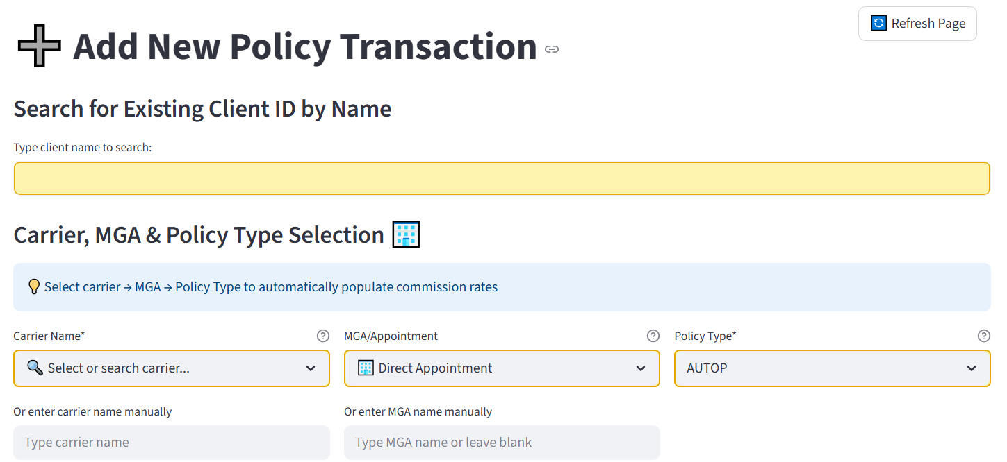Viewport: 1007px width, 462px height.
Task: Click the commission rates info banner text
Action: pyautogui.click(x=271, y=286)
